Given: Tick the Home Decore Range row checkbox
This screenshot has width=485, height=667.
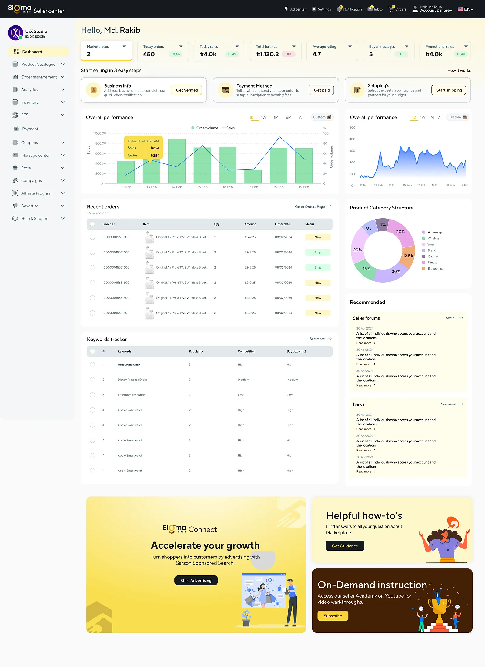Looking at the screenshot, I should pyautogui.click(x=92, y=364).
